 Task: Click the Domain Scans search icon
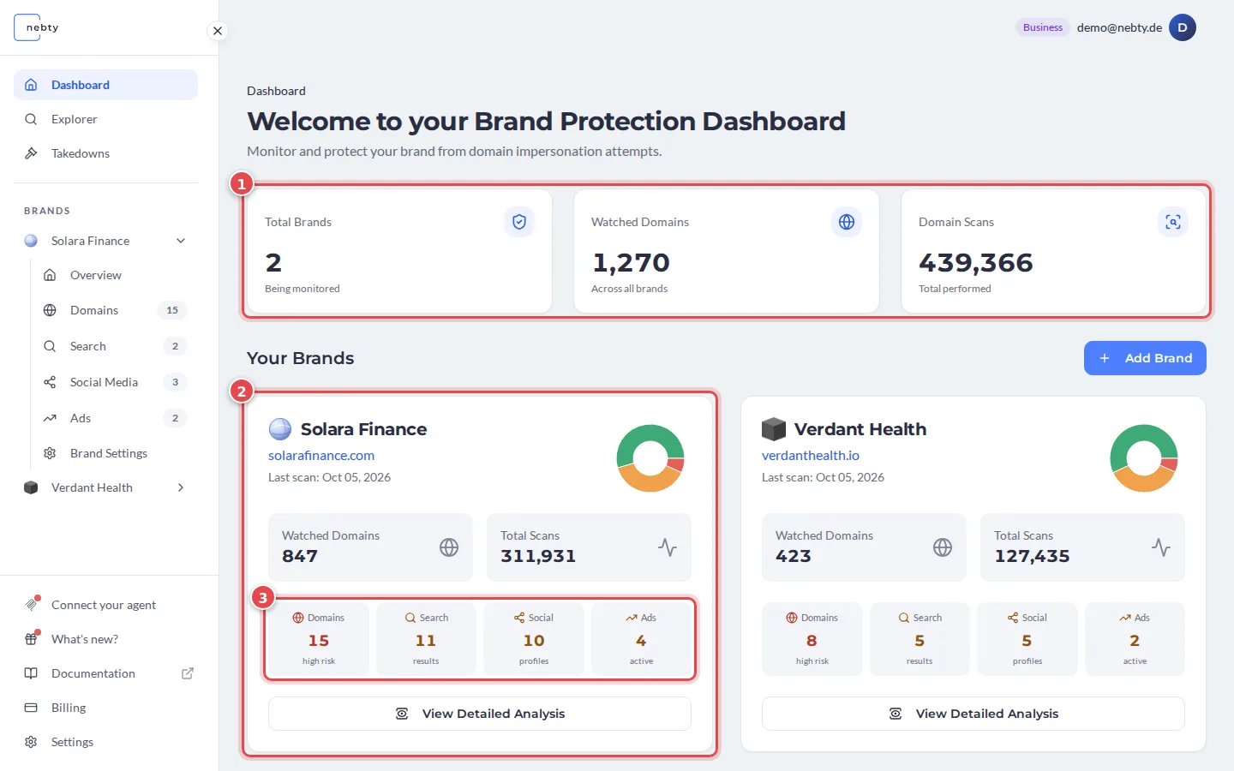coord(1173,222)
